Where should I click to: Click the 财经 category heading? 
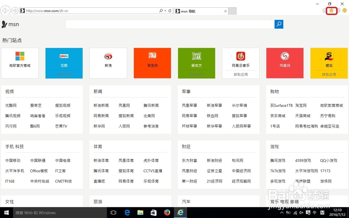click(x=186, y=146)
